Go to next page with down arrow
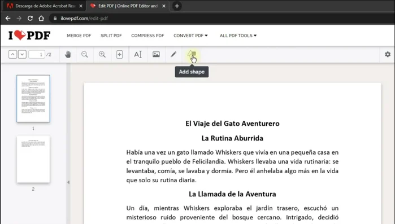 click(x=22, y=54)
